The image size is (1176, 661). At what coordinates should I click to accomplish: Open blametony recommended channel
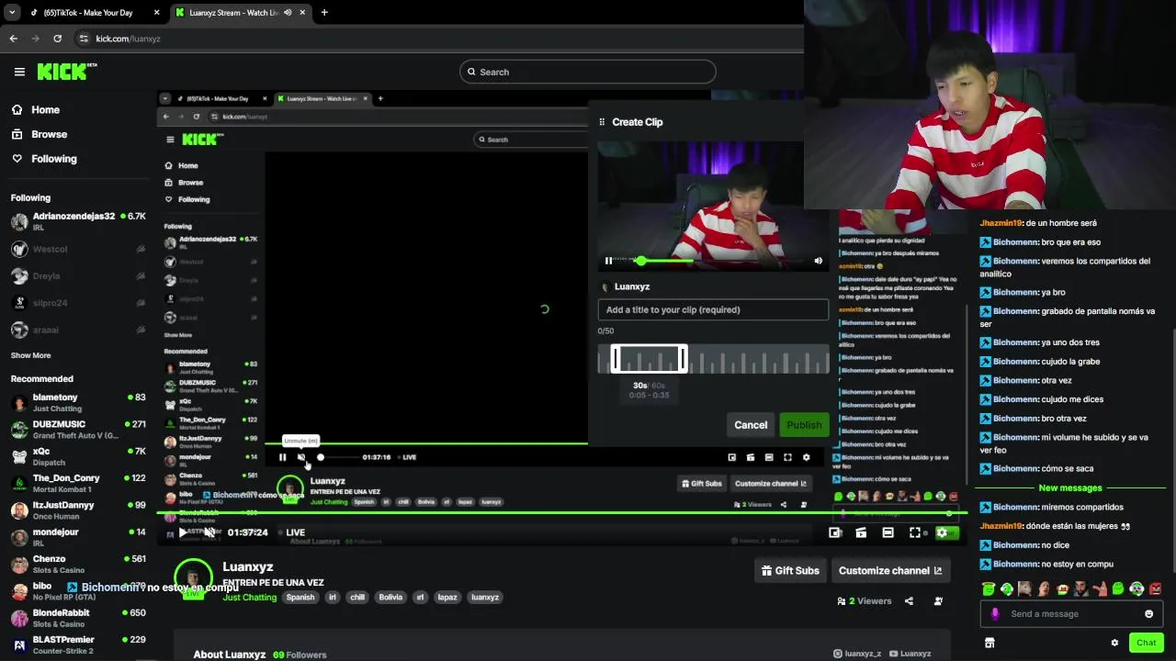tap(78, 402)
